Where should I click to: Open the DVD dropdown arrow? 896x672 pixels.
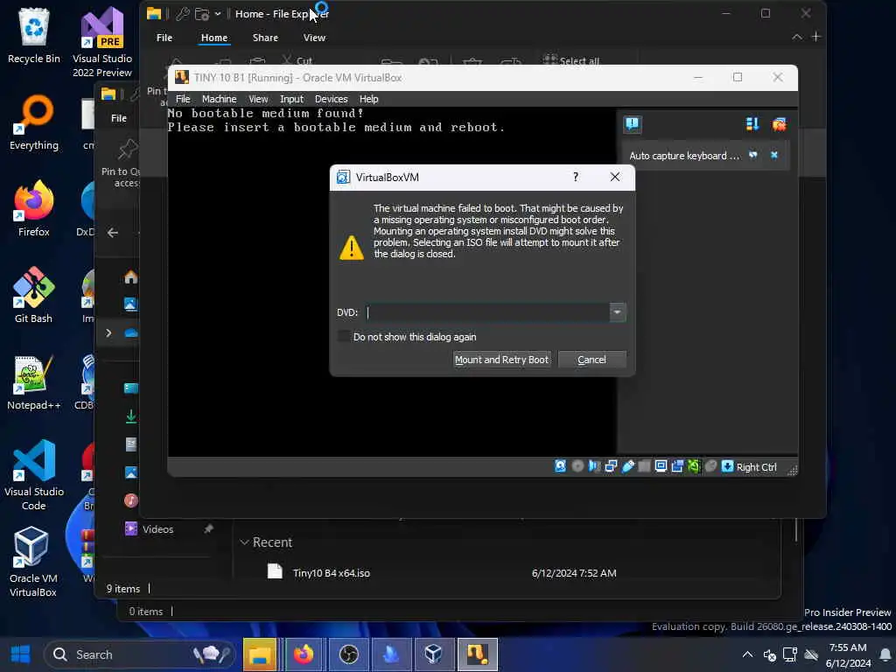tap(617, 312)
